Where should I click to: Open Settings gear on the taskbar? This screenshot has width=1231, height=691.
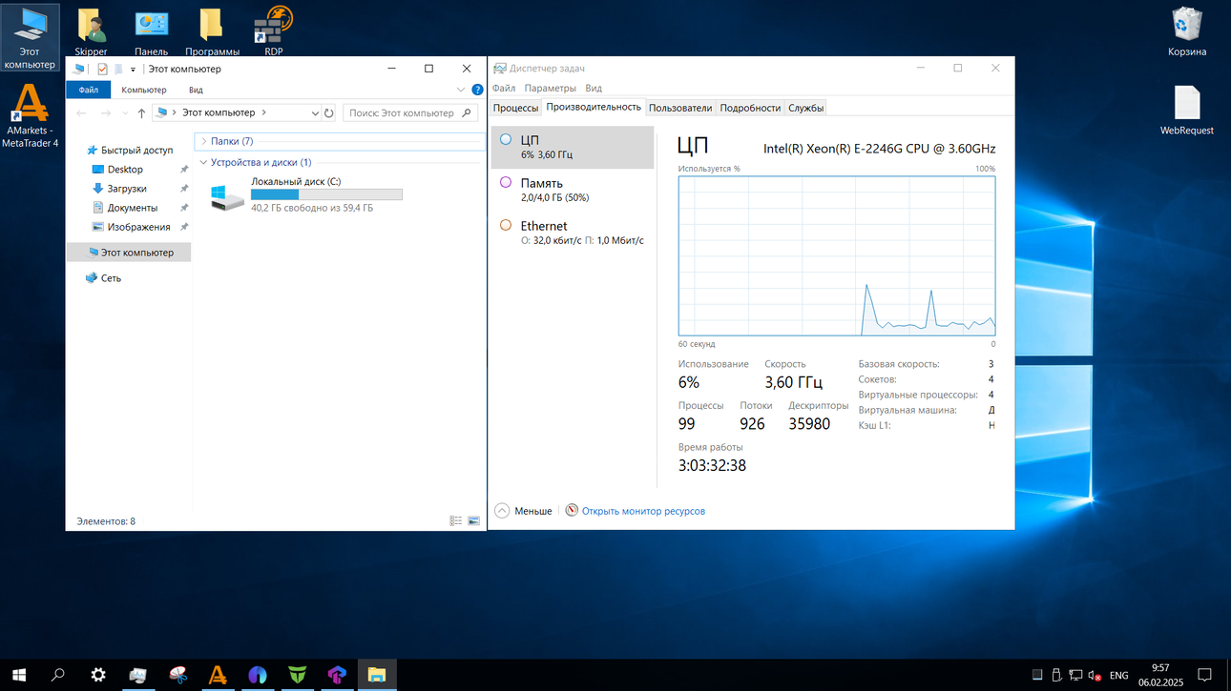pos(97,675)
